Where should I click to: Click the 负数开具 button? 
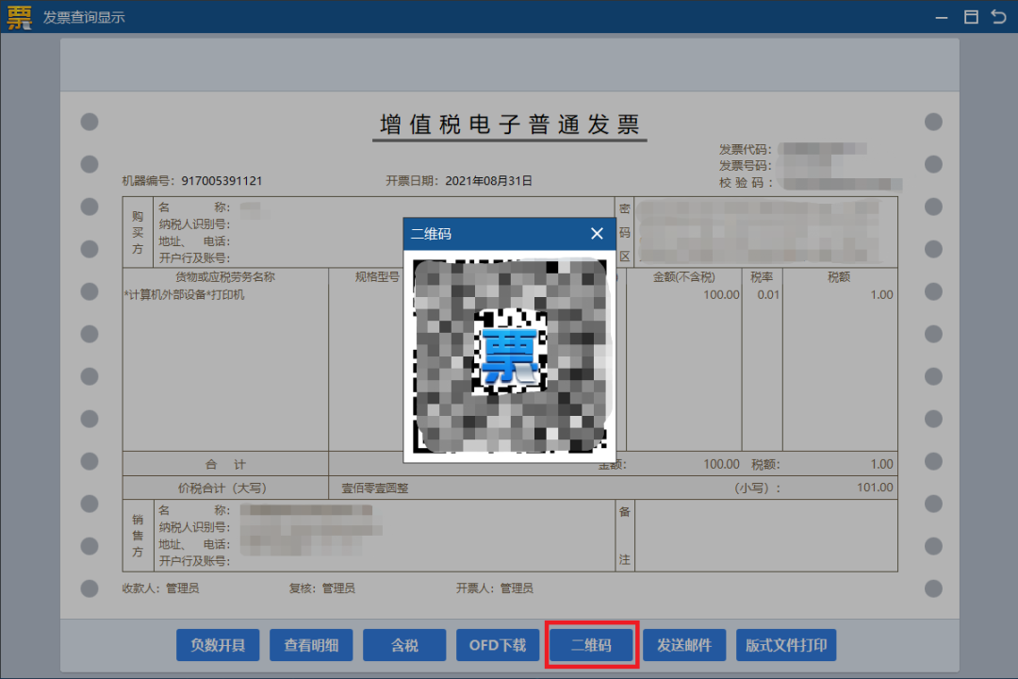(x=218, y=644)
